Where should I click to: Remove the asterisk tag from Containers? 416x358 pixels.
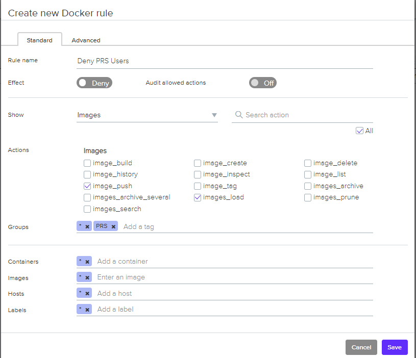tap(87, 262)
